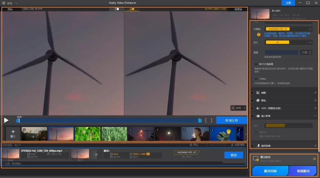Click the plus icon to import videos
This screenshot has height=178, width=320.
pos(13,132)
